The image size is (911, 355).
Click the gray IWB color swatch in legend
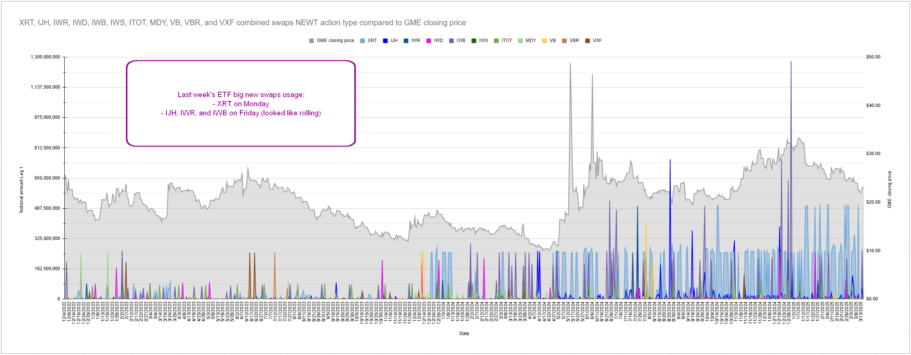[x=451, y=40]
